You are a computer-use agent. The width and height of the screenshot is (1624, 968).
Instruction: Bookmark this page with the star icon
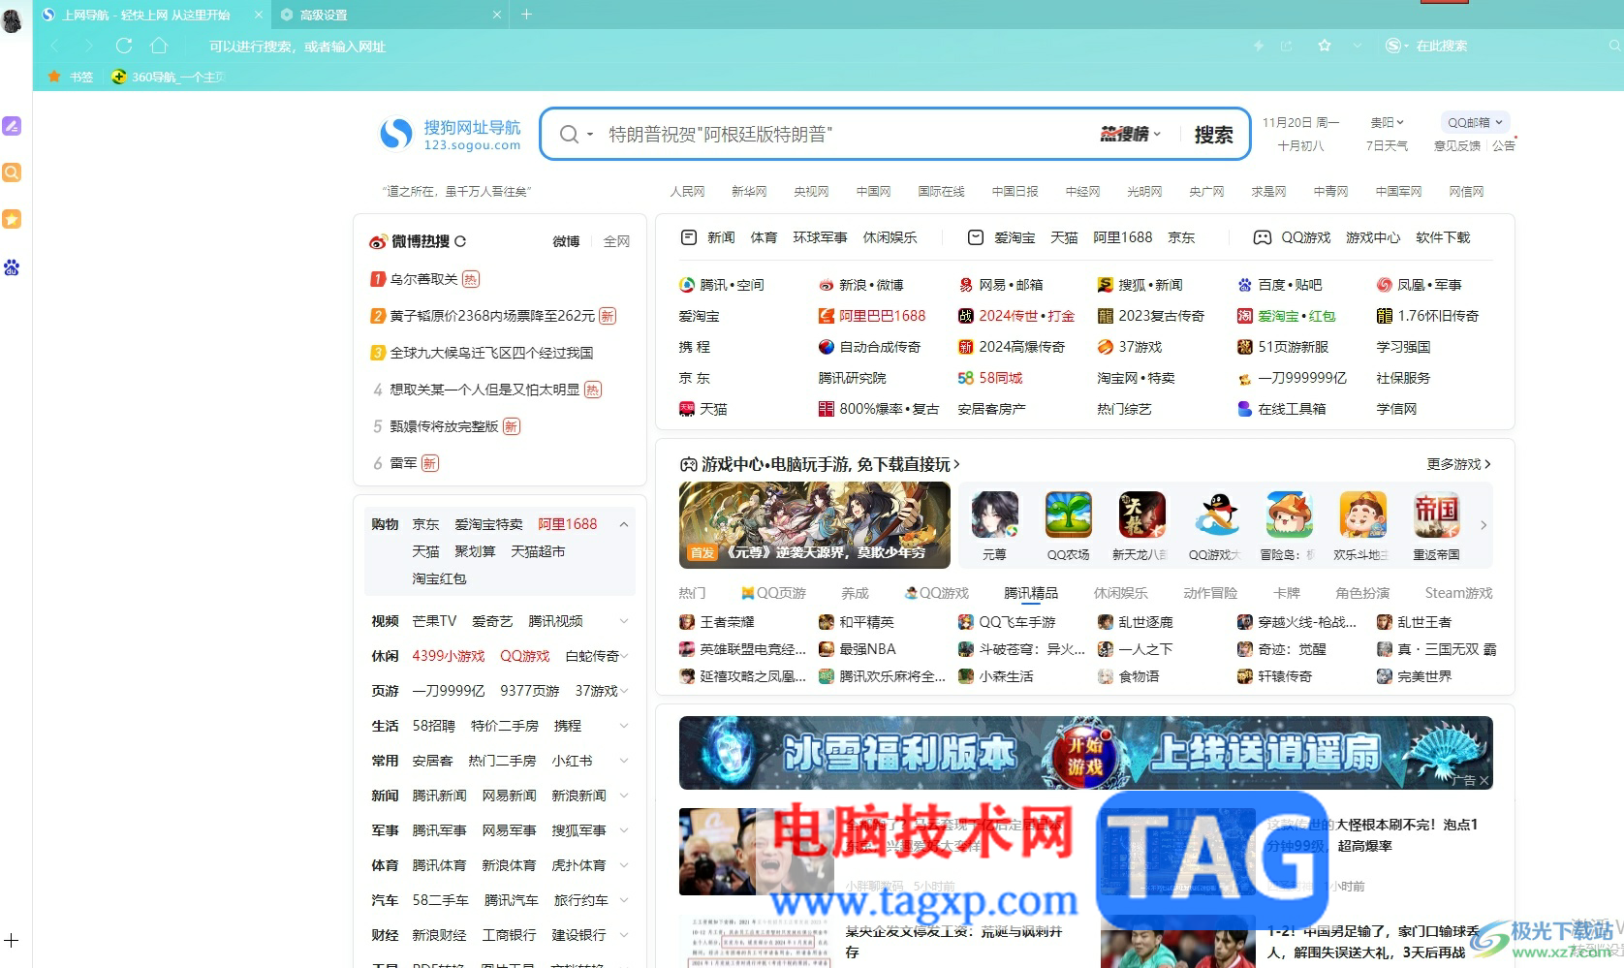[1325, 46]
